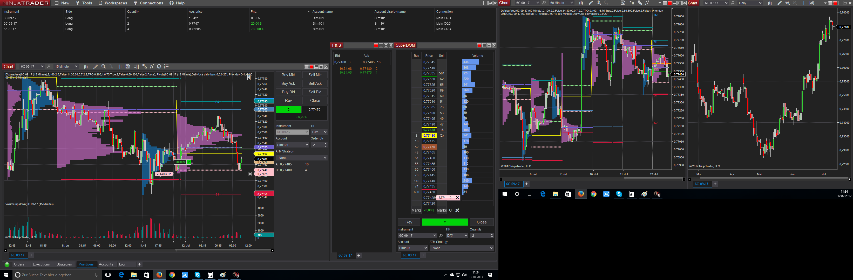
Task: Click Close position button in SuperDOM
Action: pos(482,222)
